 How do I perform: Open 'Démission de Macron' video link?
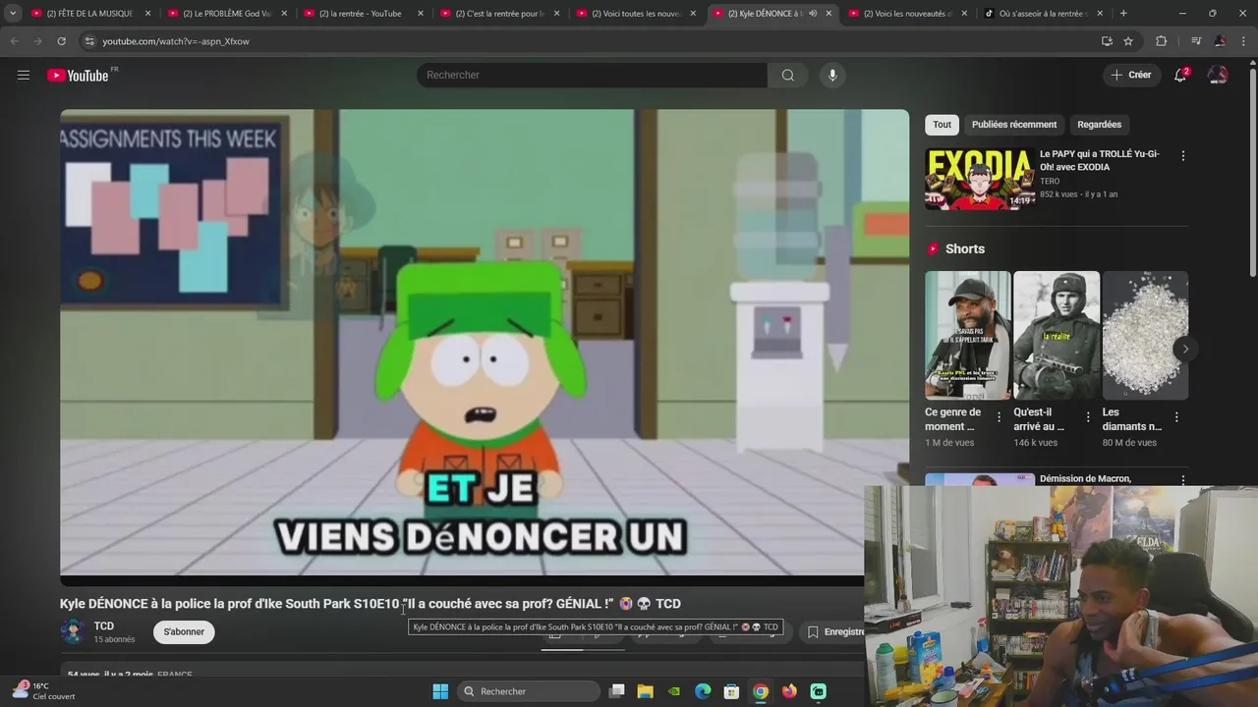pos(1085,479)
